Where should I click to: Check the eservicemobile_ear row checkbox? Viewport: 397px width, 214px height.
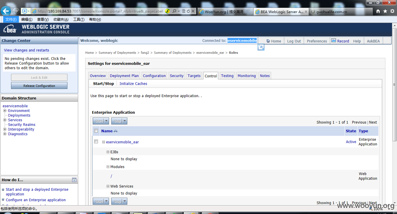click(96, 142)
